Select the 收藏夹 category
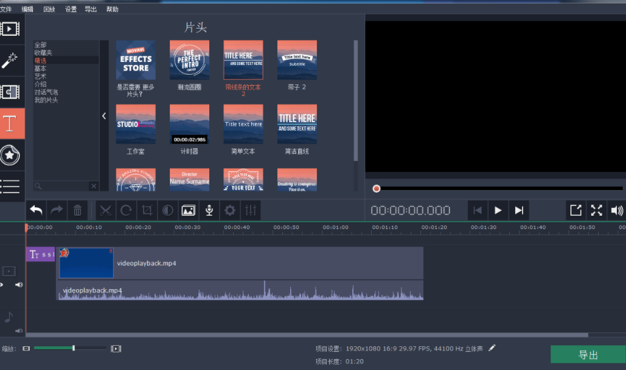This screenshot has height=370, width=626. point(43,53)
